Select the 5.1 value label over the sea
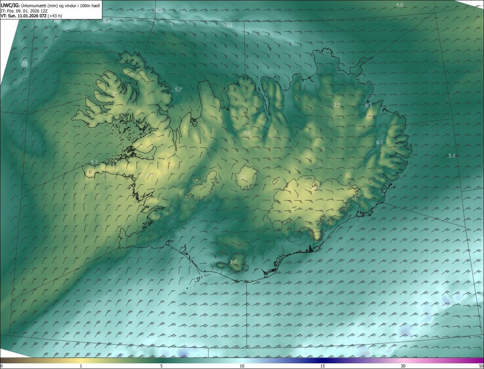The height and width of the screenshot is (369, 484). (452, 155)
